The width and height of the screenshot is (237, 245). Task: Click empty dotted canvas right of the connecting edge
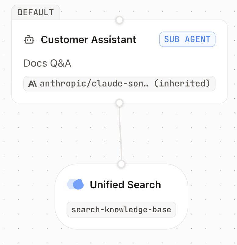tap(172, 134)
